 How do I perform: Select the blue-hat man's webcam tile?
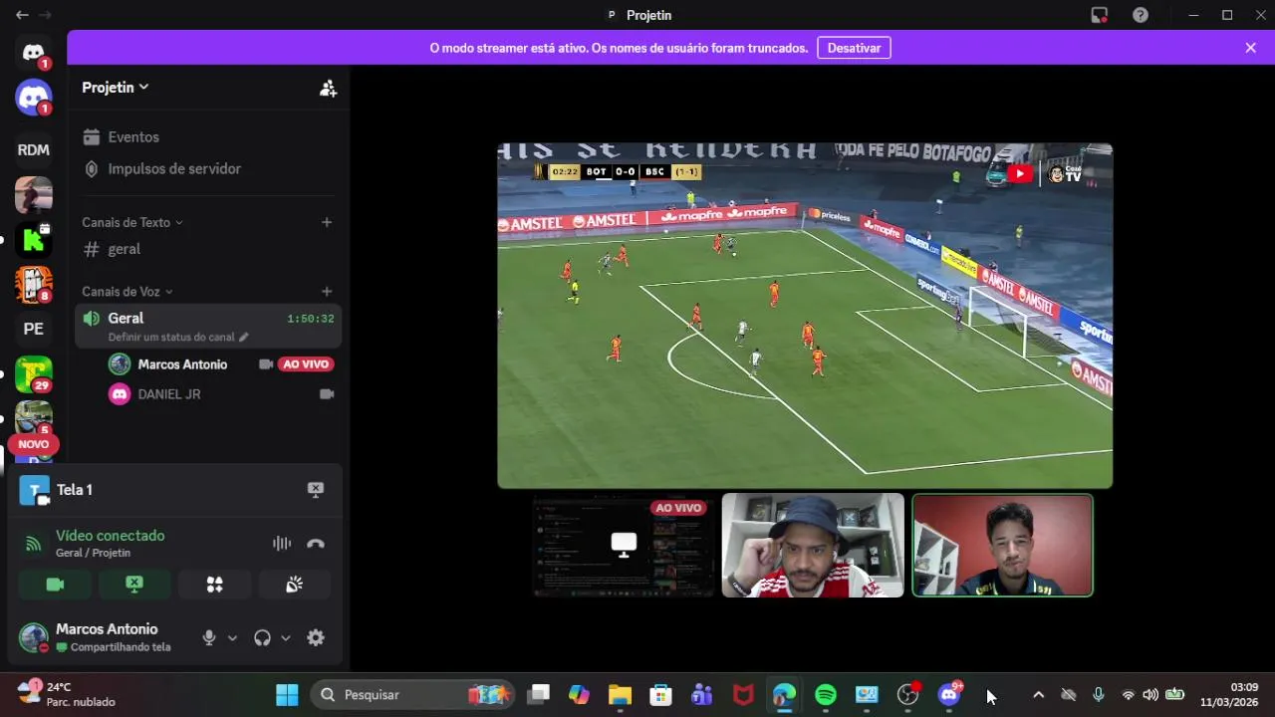[813, 546]
